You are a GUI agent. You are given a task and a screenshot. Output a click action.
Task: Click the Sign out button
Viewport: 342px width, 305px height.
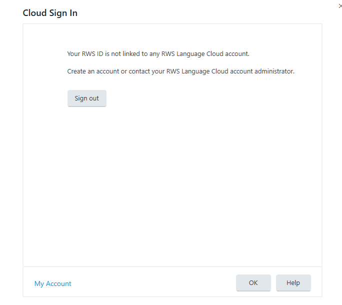[87, 98]
